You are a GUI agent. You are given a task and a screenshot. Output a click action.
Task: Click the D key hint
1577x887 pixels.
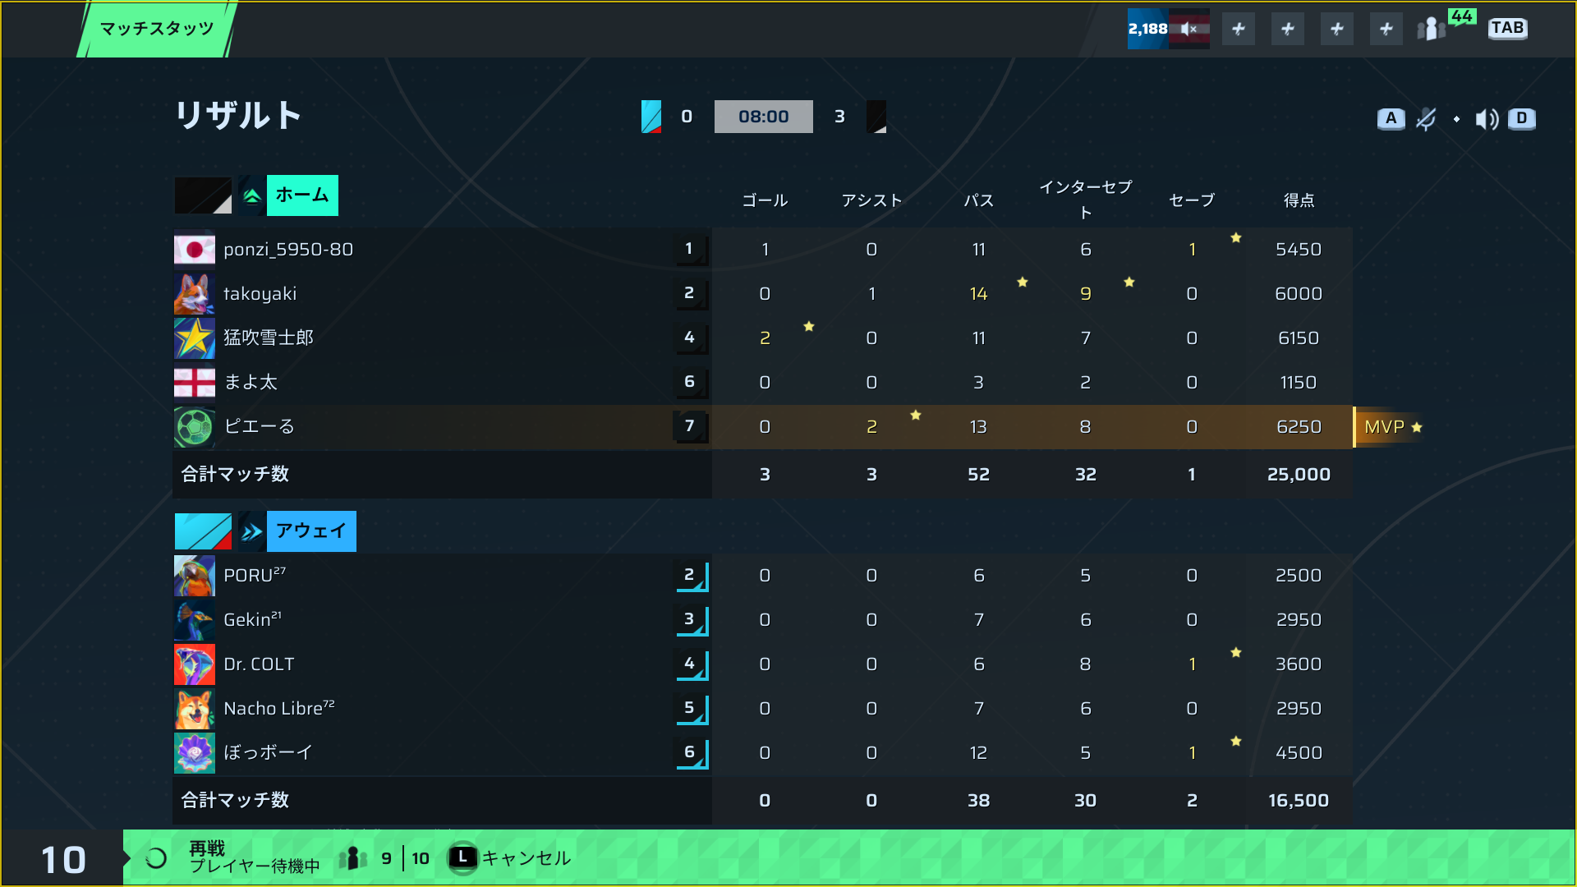[1521, 118]
